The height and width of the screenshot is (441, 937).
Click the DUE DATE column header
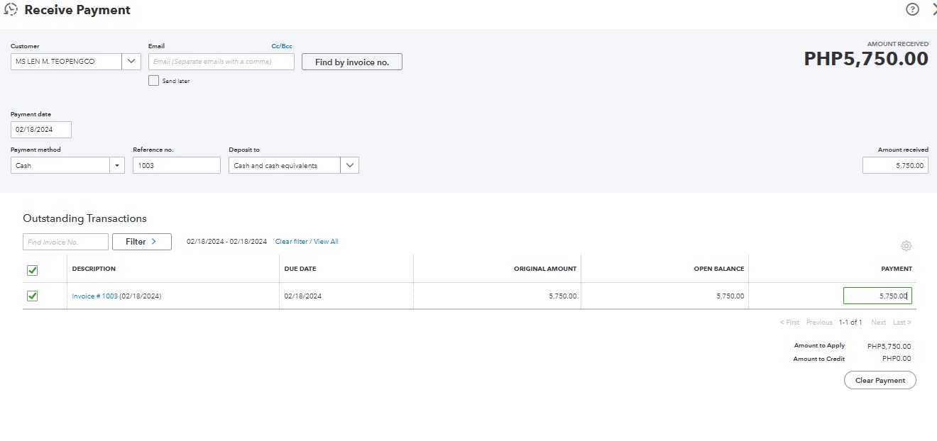(x=300, y=269)
